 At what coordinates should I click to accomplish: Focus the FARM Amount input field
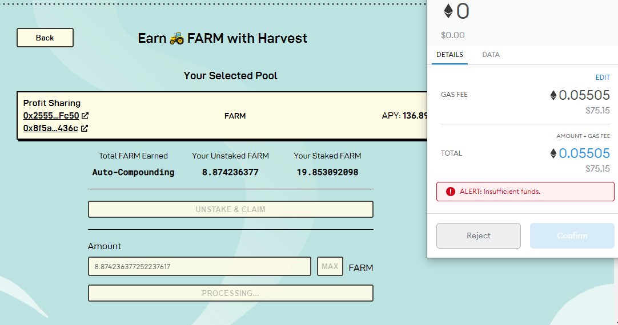(199, 266)
